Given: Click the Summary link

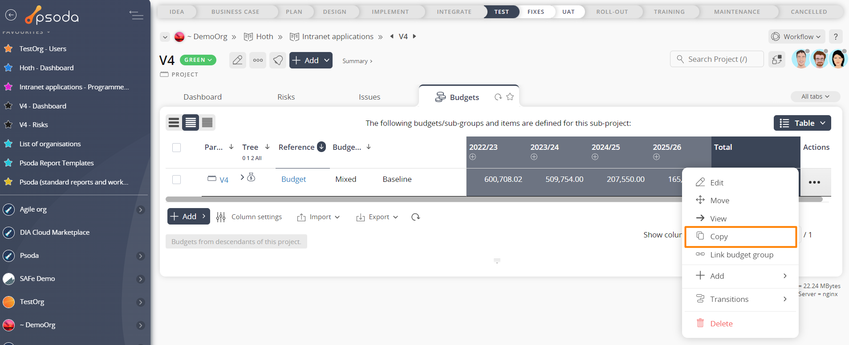Looking at the screenshot, I should [357, 61].
